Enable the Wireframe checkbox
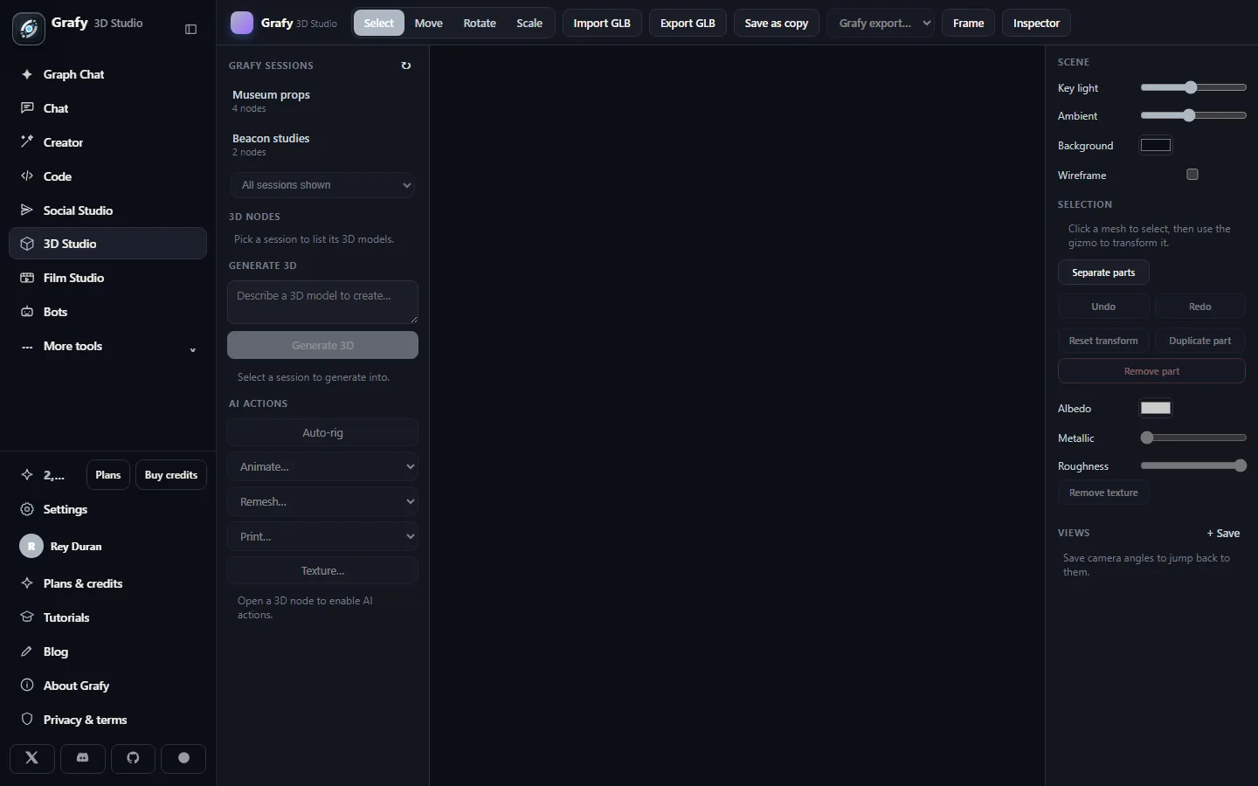 [1192, 175]
